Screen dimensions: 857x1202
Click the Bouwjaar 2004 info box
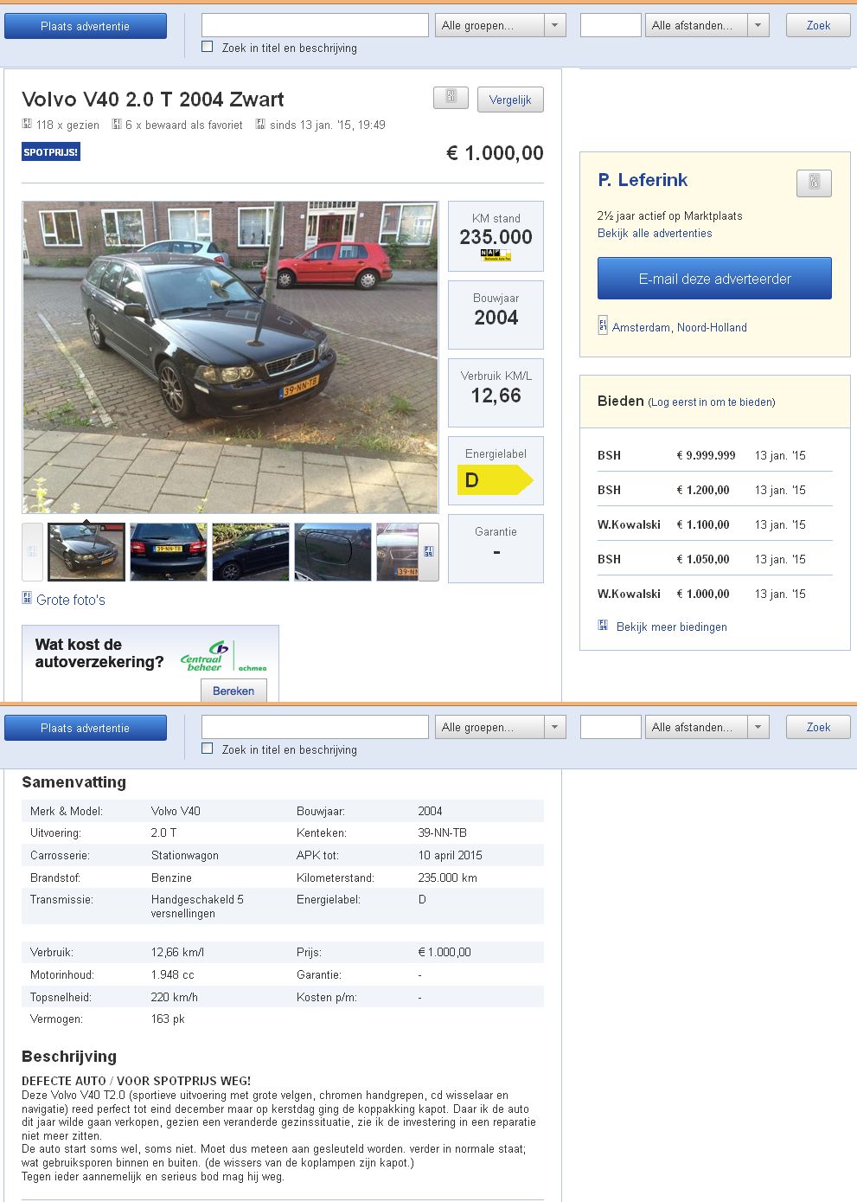496,315
